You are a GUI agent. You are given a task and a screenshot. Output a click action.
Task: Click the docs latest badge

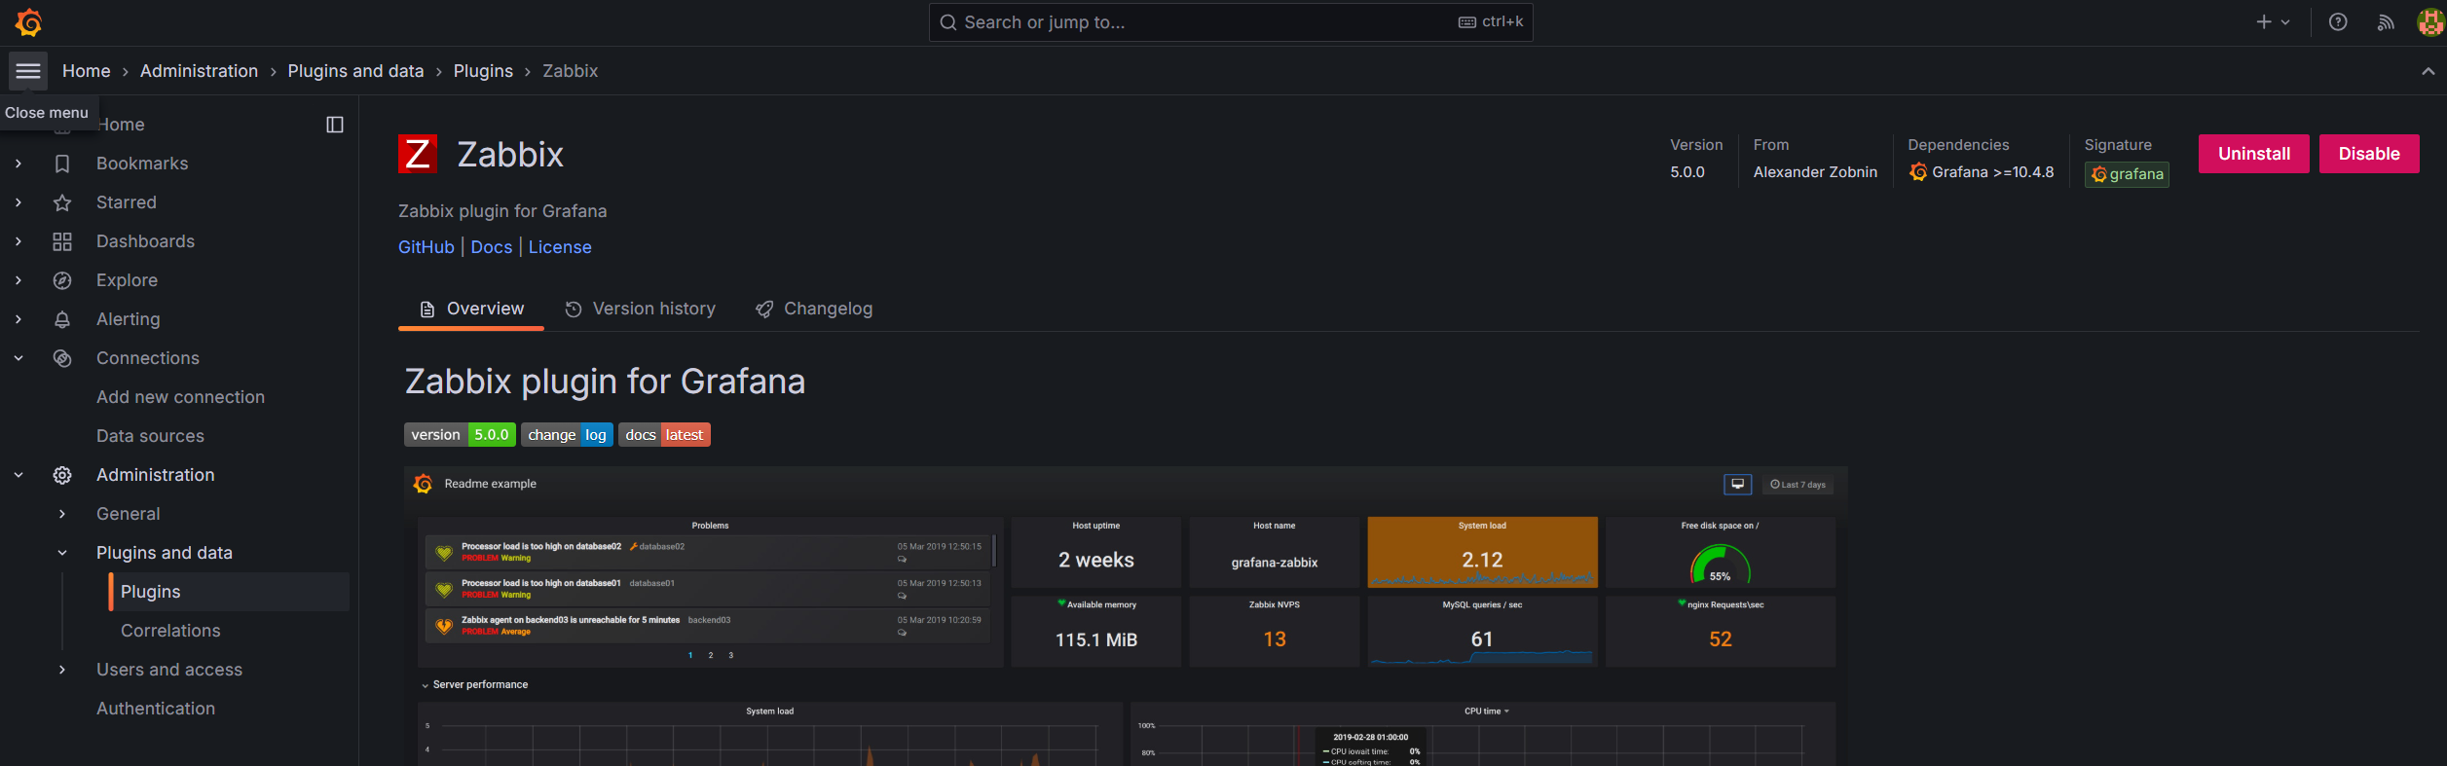pos(664,435)
